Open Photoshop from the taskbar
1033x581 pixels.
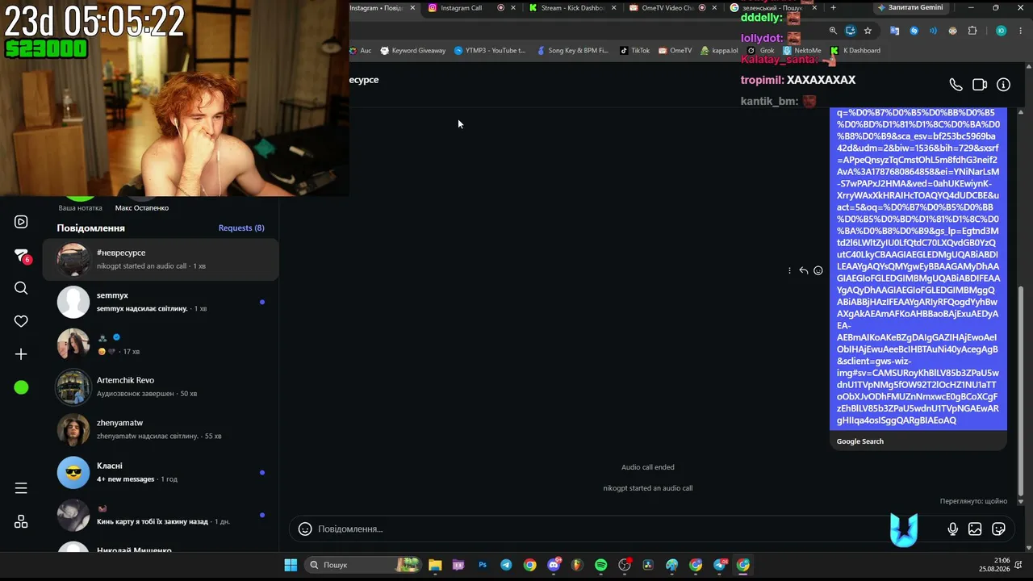click(483, 565)
